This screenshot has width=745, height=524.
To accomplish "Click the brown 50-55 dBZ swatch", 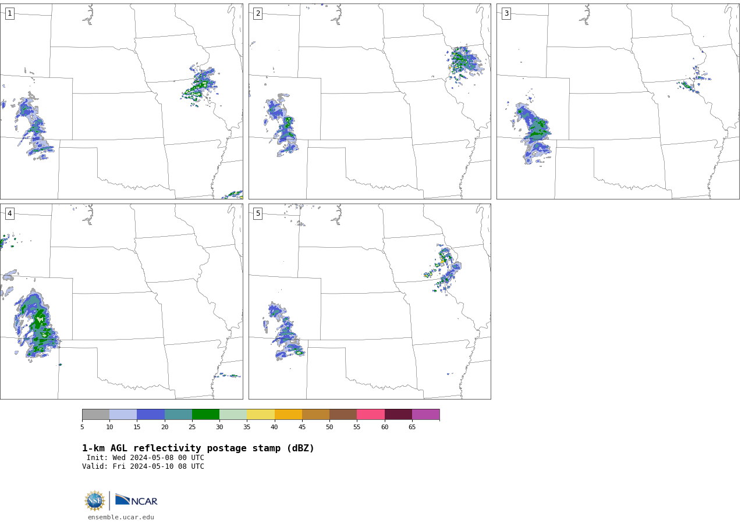I will pos(343,415).
